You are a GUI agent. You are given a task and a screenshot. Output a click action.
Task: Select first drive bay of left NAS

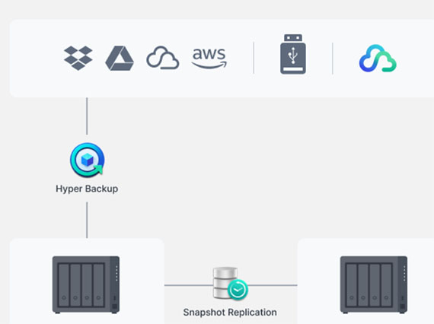tap(64, 284)
